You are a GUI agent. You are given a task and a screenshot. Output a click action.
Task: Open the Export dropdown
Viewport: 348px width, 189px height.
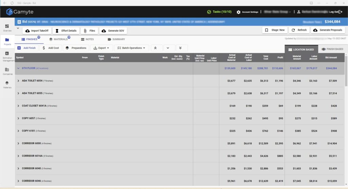(x=101, y=48)
